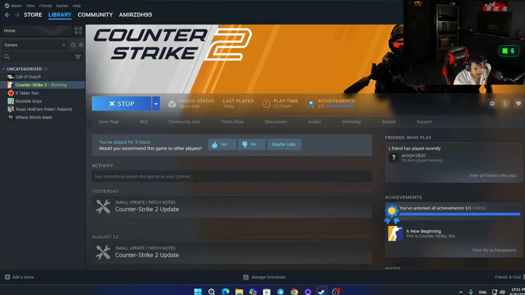Open the Windows Start menu
Image resolution: width=525 pixels, height=295 pixels.
(198, 292)
